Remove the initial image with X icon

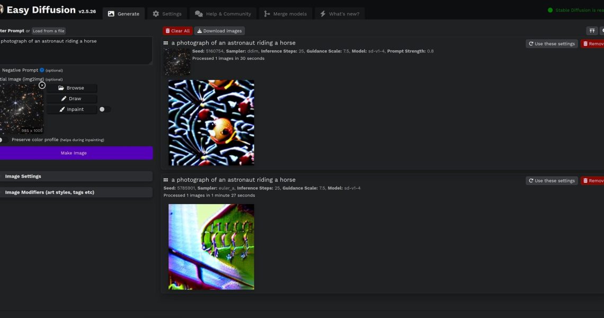click(x=42, y=85)
